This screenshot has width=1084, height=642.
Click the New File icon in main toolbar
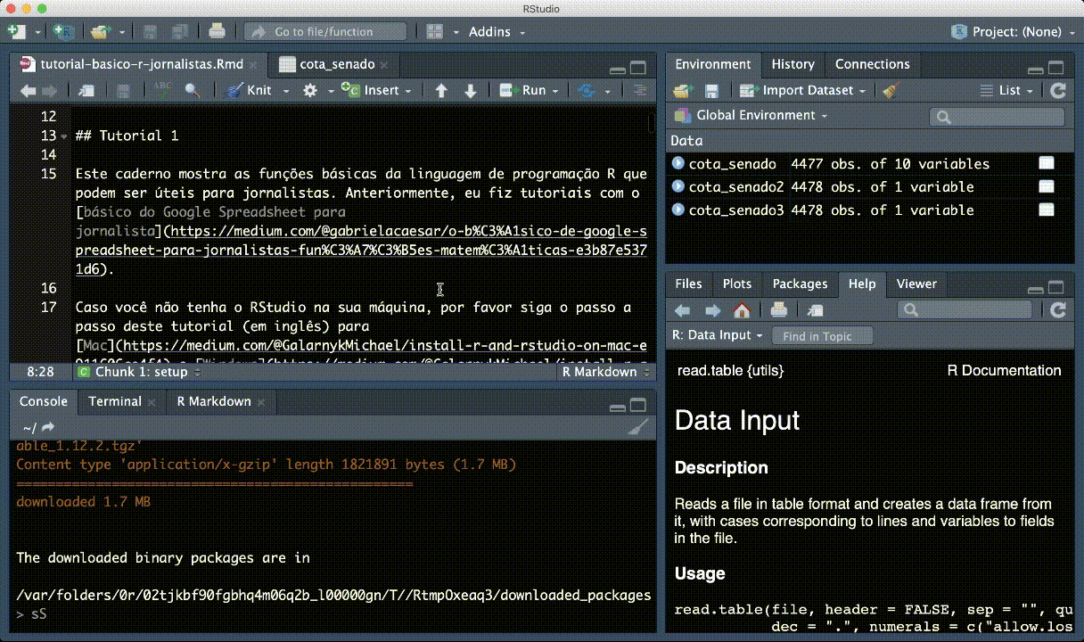click(x=17, y=31)
